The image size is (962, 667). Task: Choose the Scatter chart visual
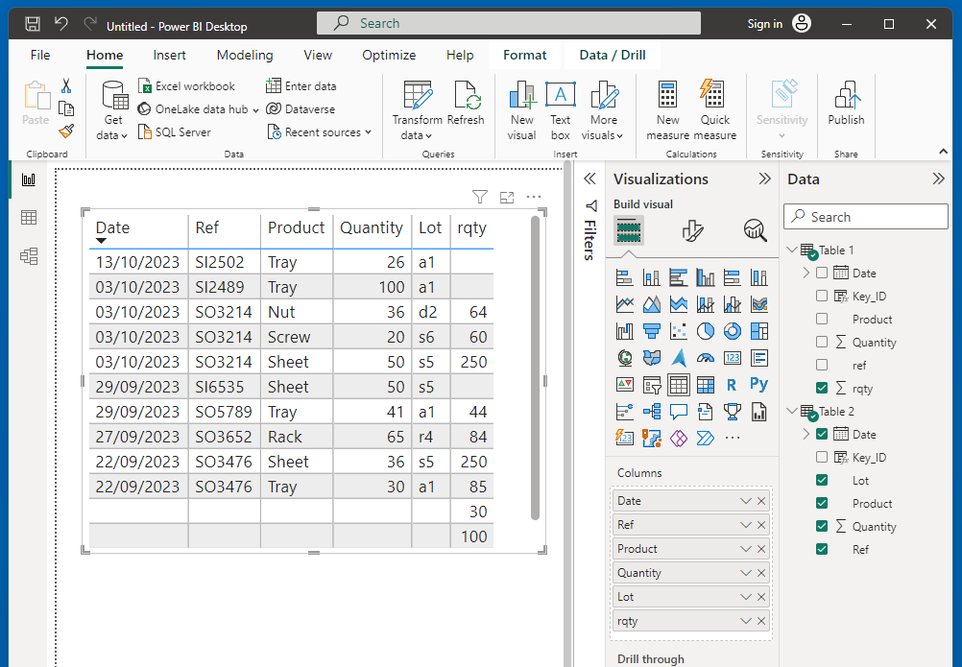click(x=678, y=331)
